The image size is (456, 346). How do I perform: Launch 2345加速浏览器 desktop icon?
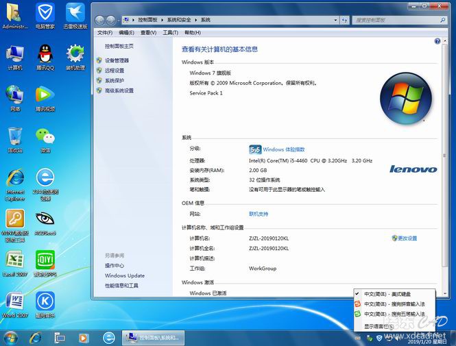coord(45,185)
